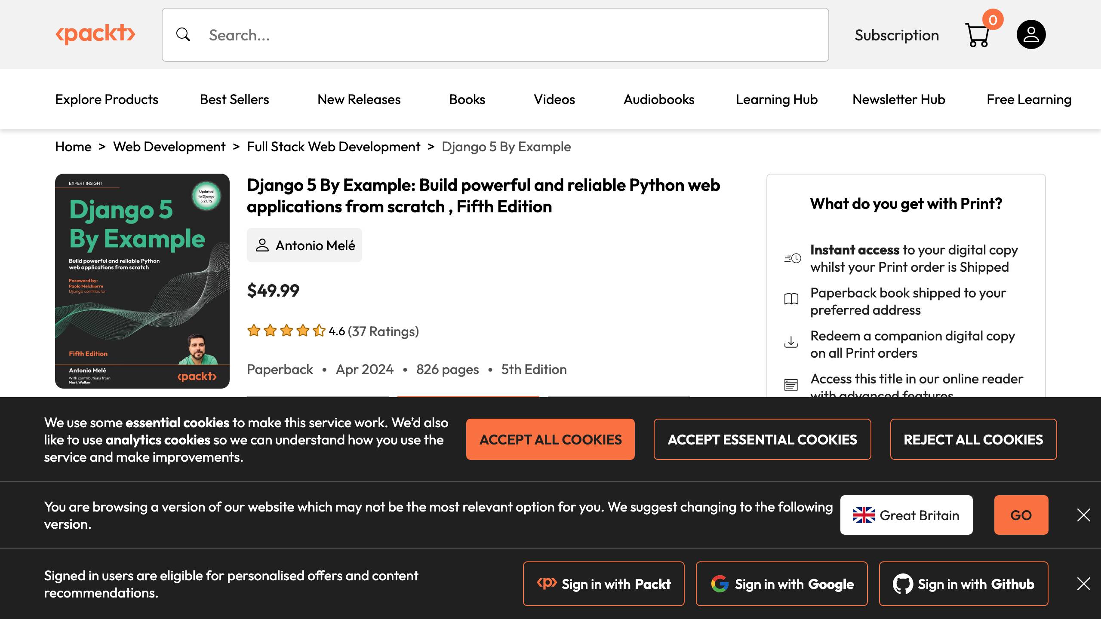Click GO to switch website version
This screenshot has width=1101, height=619.
(1021, 515)
